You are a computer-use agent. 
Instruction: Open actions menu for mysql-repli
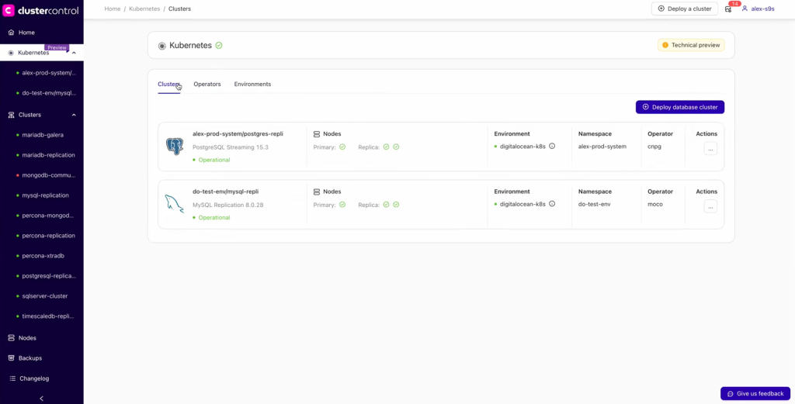pyautogui.click(x=710, y=206)
